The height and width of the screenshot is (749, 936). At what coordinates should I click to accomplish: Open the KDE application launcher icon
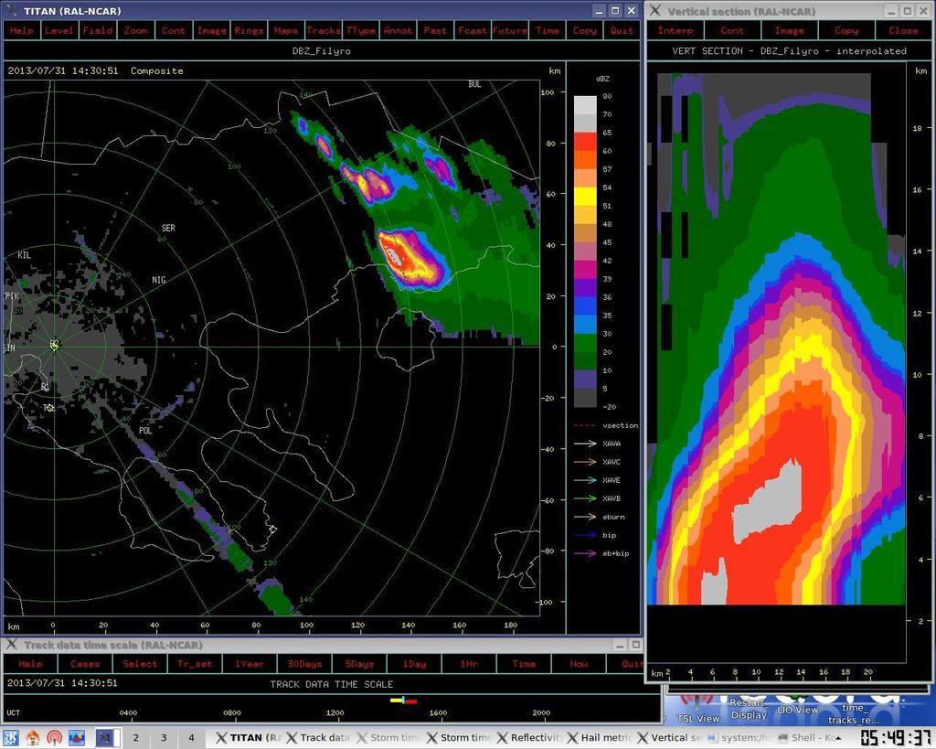coord(11,738)
